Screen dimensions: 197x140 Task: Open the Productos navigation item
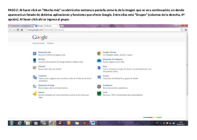[x=50, y=43]
